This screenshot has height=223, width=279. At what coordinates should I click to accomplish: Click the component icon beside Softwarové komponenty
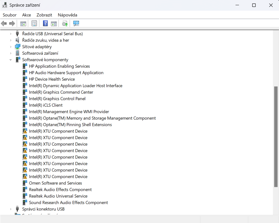point(18,59)
